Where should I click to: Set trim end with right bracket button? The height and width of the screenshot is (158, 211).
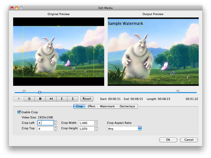tap(73, 99)
